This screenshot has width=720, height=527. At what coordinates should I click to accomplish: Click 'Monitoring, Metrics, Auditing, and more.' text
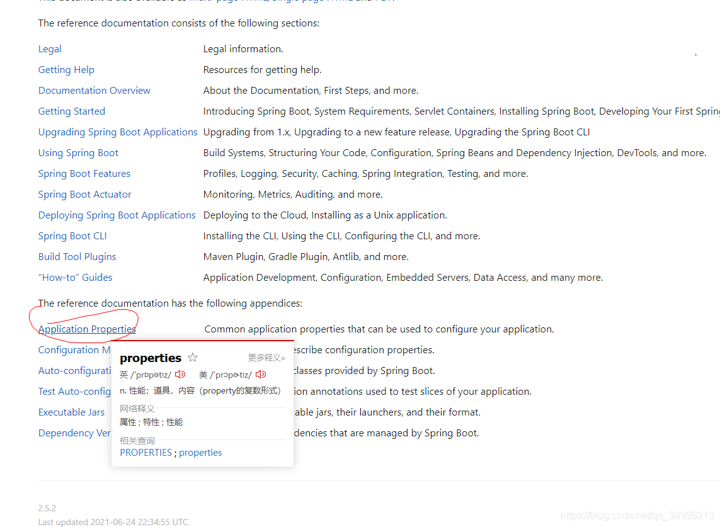(293, 195)
